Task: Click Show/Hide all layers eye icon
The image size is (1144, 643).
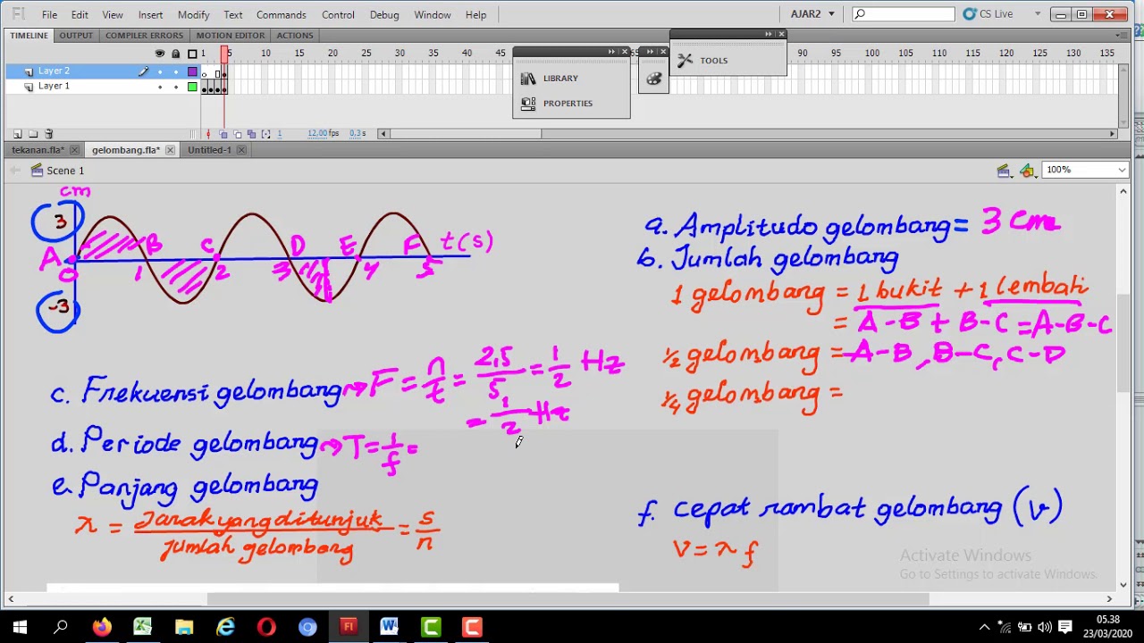Action: pyautogui.click(x=160, y=54)
